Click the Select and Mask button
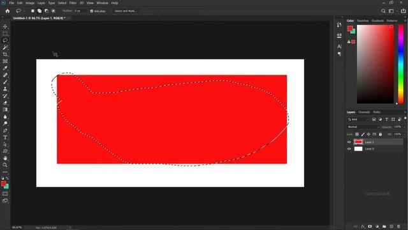Image resolution: width=408 pixels, height=230 pixels. 126,11
